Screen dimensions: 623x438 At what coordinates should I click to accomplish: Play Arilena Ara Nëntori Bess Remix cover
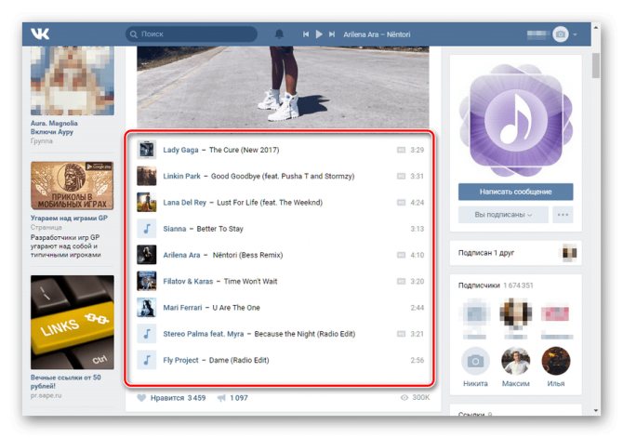(x=147, y=255)
